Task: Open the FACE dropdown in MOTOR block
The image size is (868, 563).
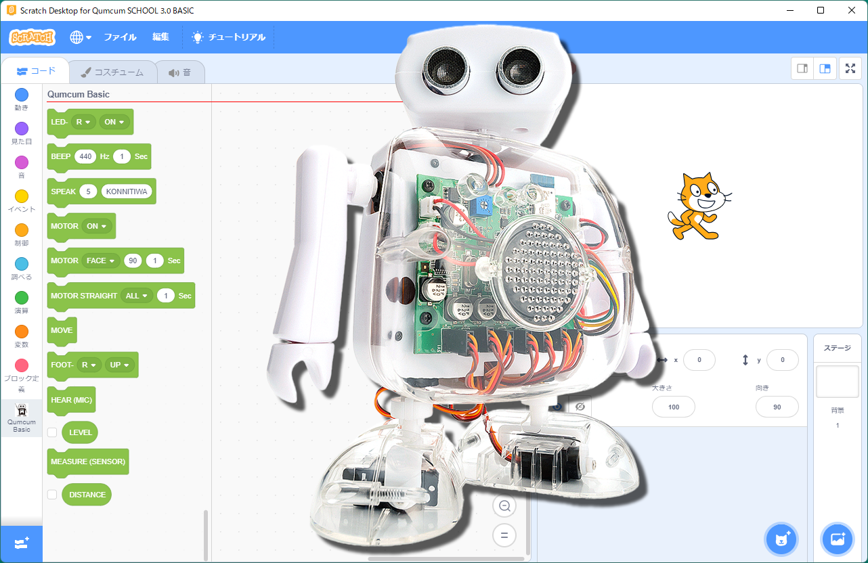Action: 101,261
